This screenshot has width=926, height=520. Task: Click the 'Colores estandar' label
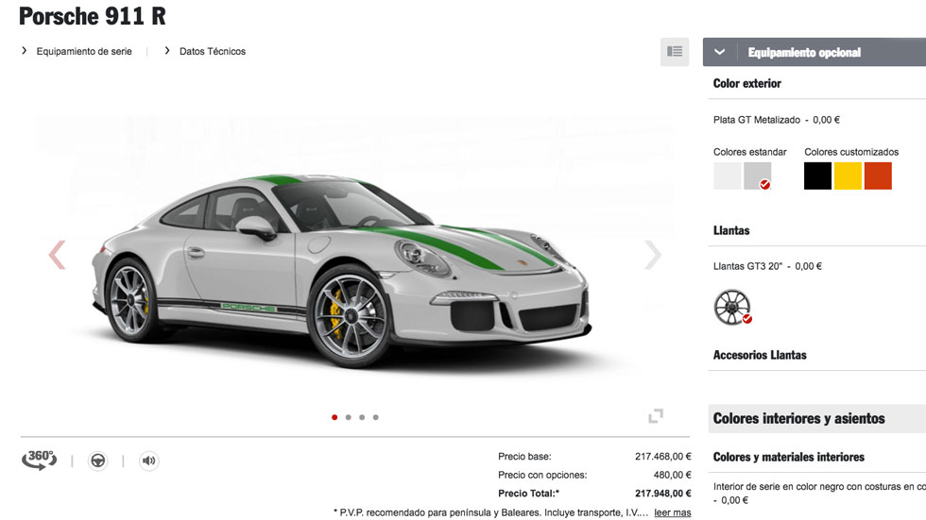[x=750, y=152]
